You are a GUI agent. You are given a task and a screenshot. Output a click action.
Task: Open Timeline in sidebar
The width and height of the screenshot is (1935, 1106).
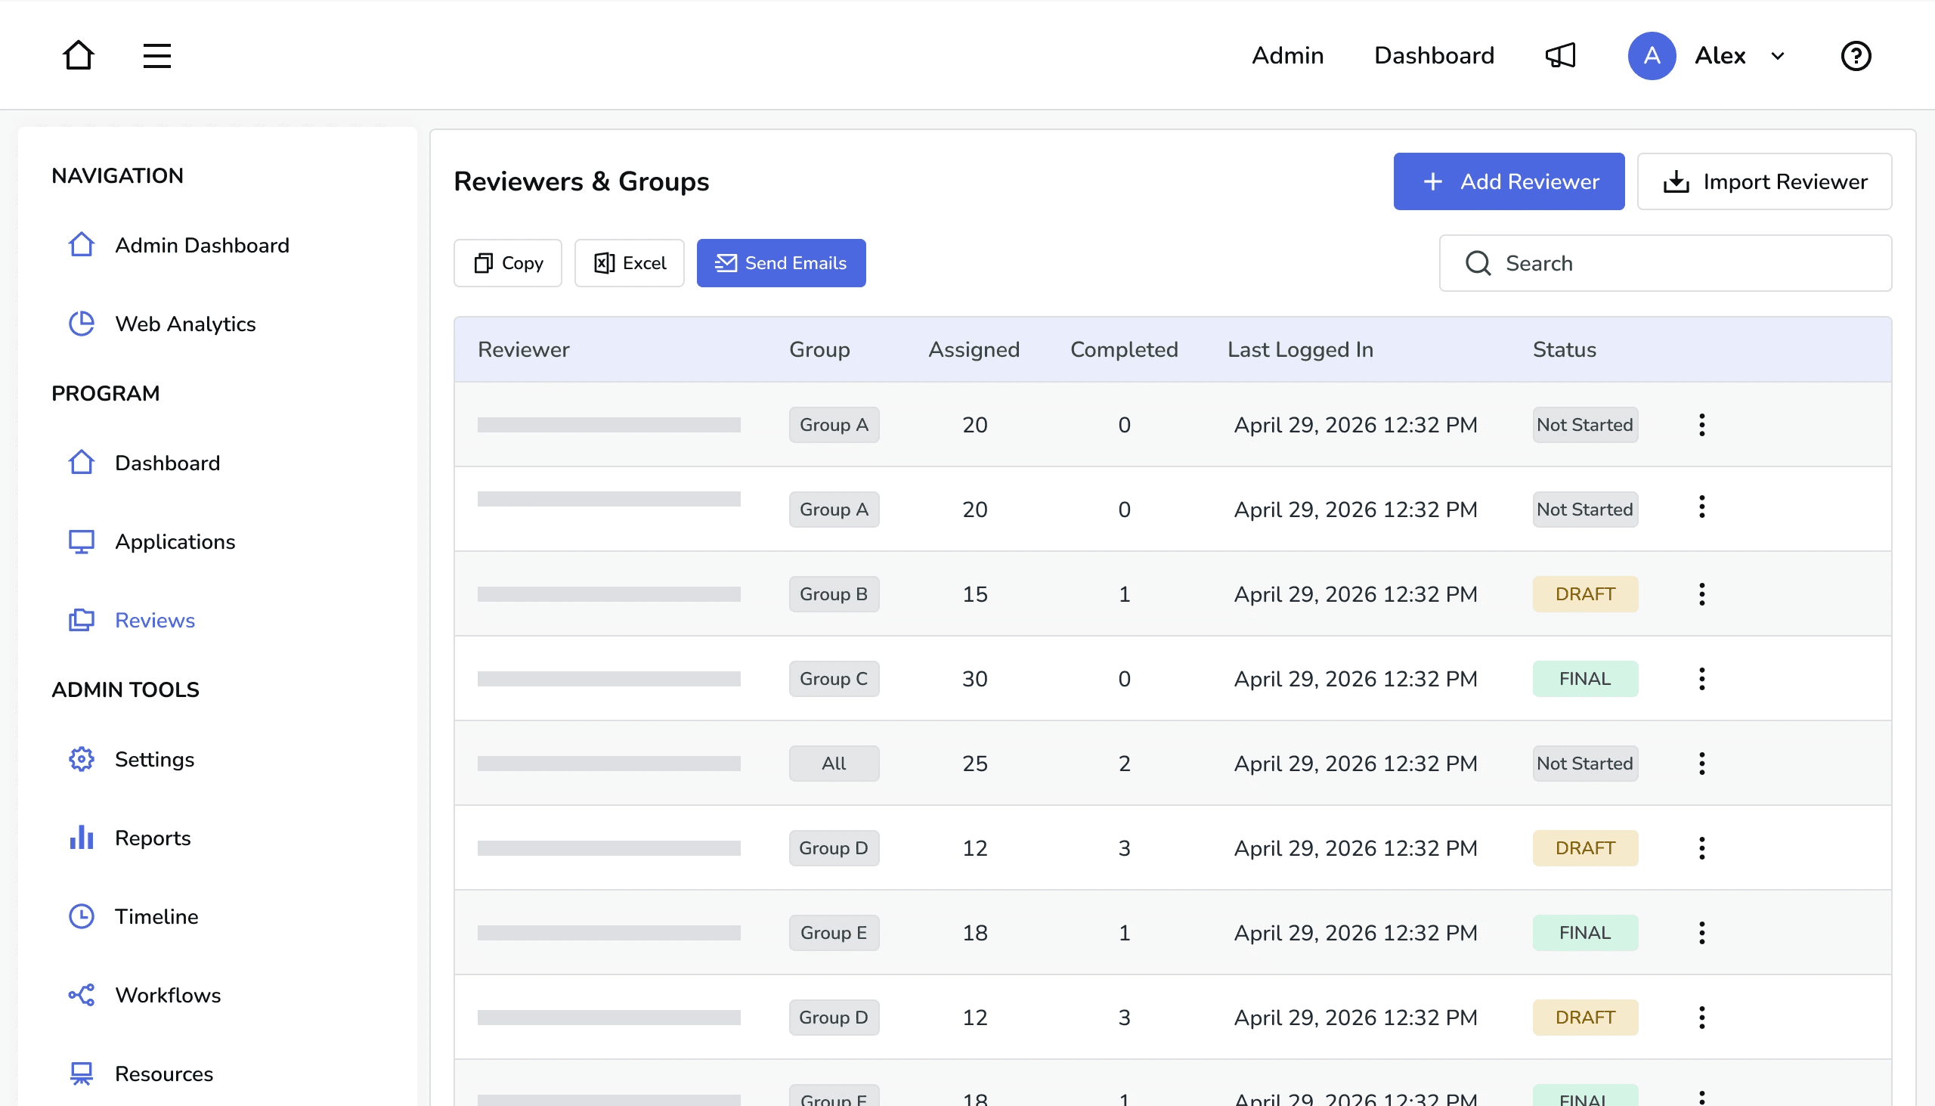pos(156,916)
